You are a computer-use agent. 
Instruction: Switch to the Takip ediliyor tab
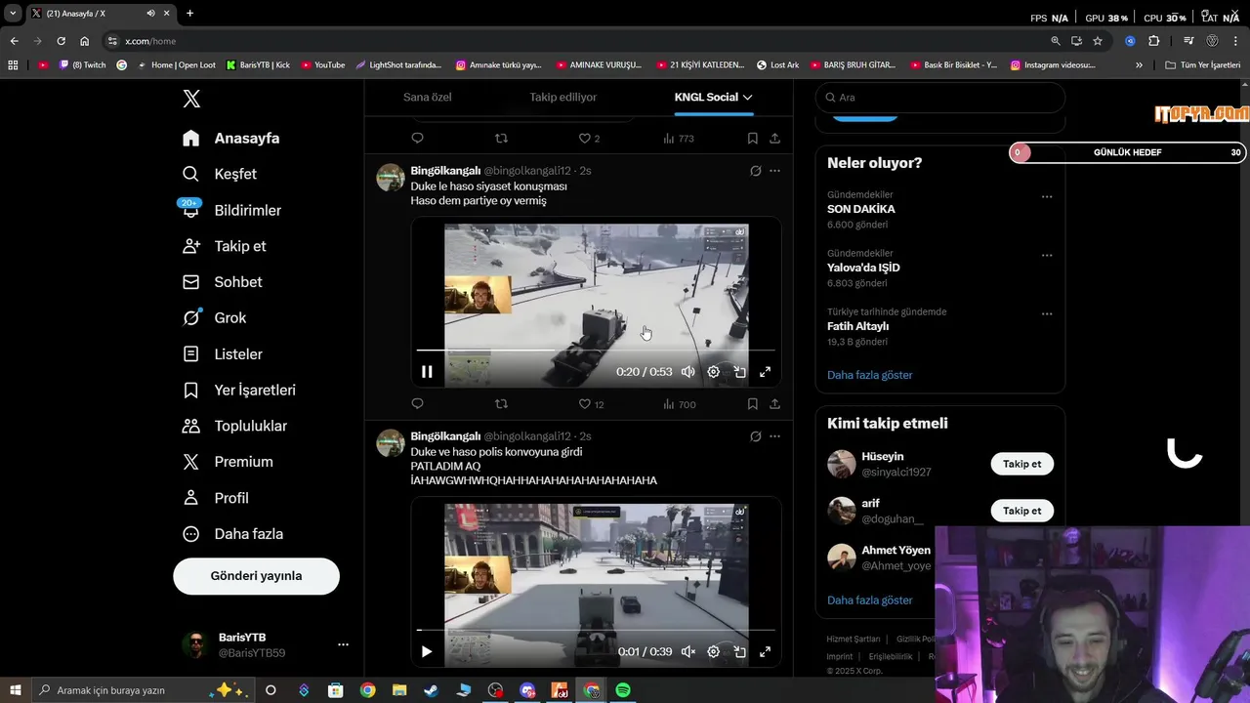pos(562,98)
